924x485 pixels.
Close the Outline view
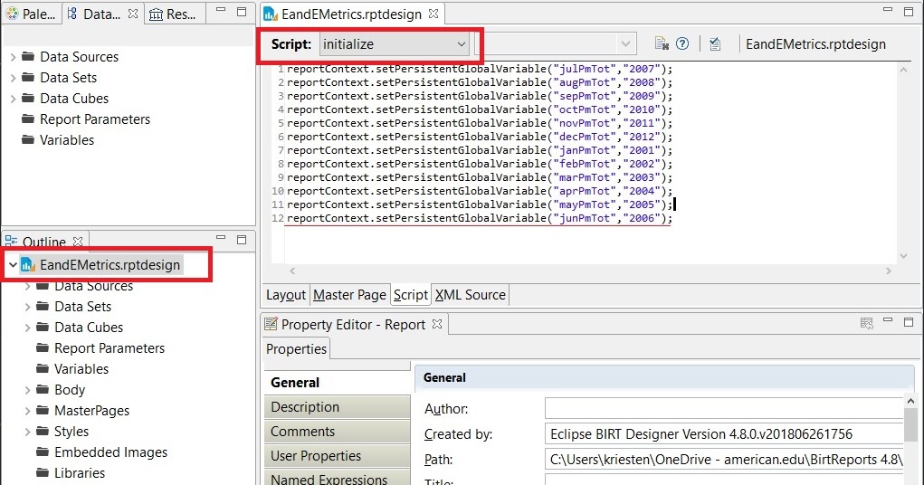(78, 242)
